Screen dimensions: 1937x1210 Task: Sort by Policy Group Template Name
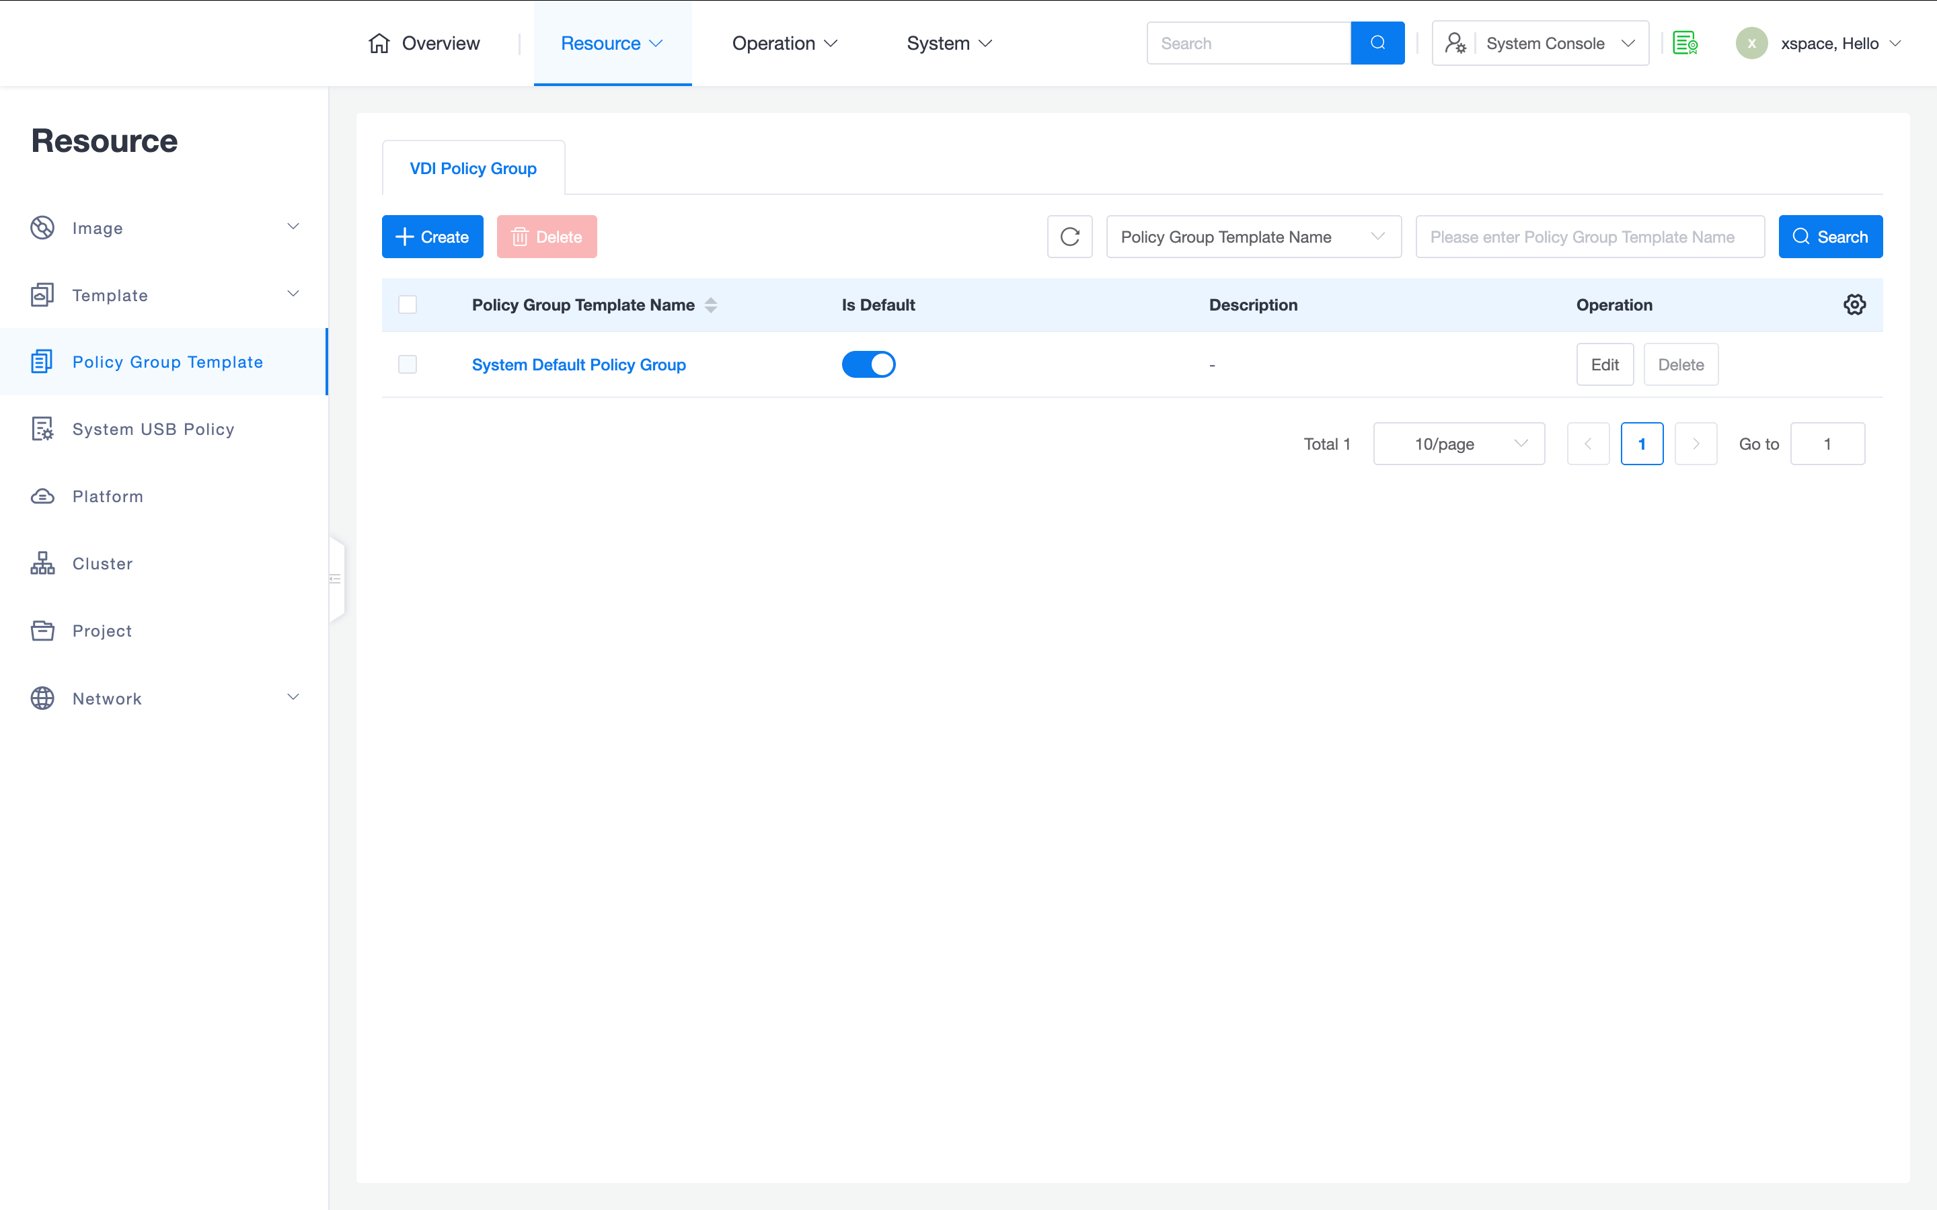click(710, 305)
